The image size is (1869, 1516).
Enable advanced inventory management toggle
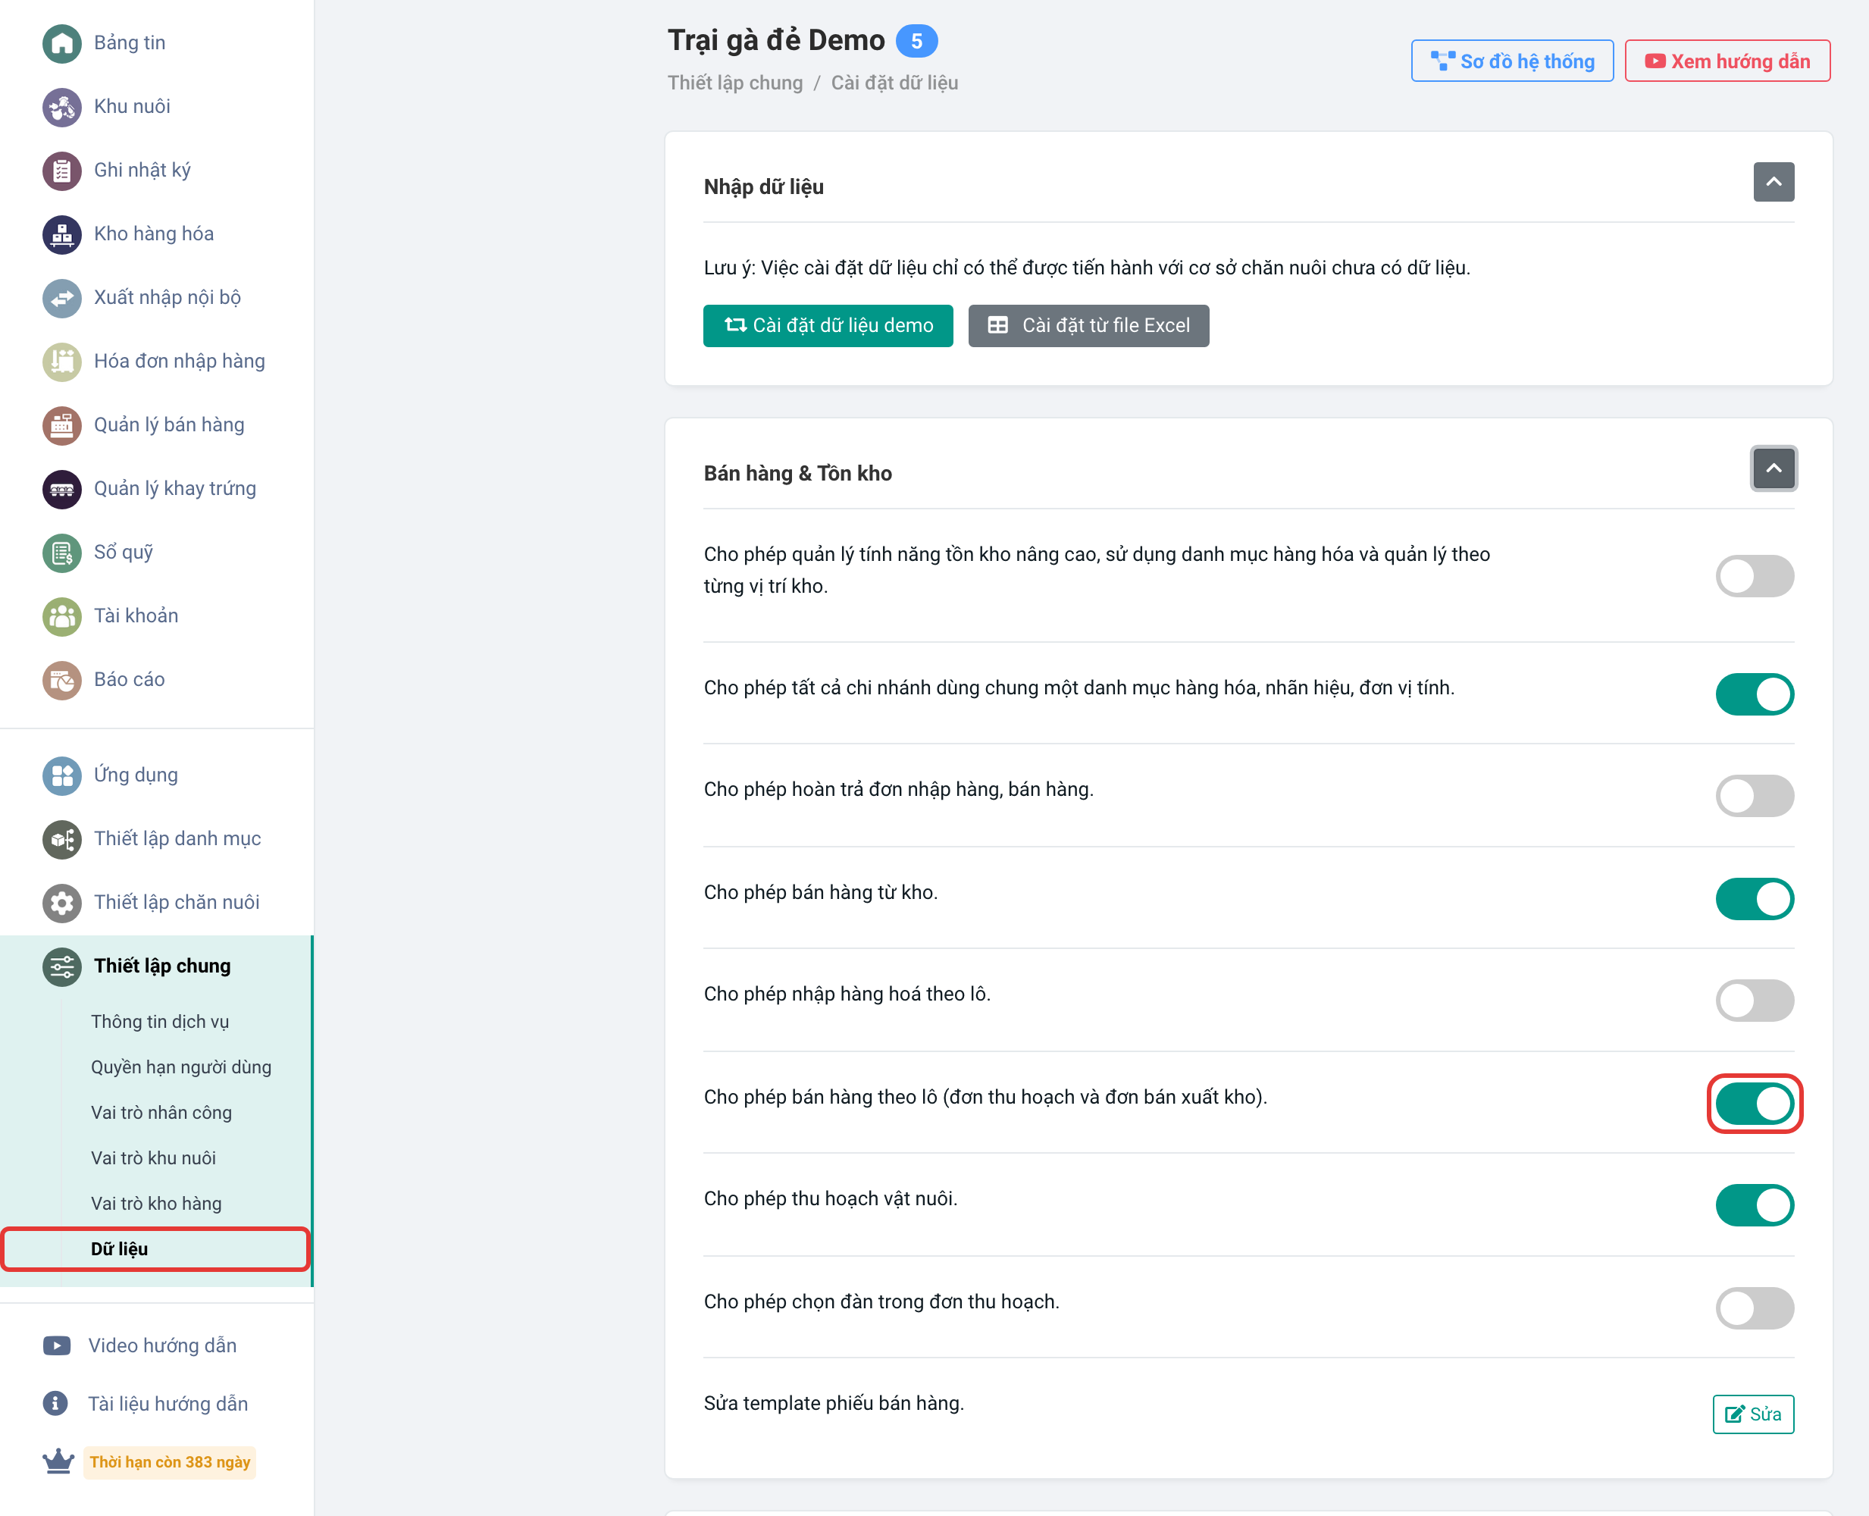pos(1755,576)
